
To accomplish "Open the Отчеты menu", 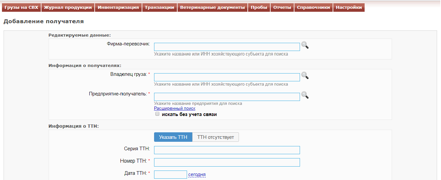I will (x=282, y=8).
